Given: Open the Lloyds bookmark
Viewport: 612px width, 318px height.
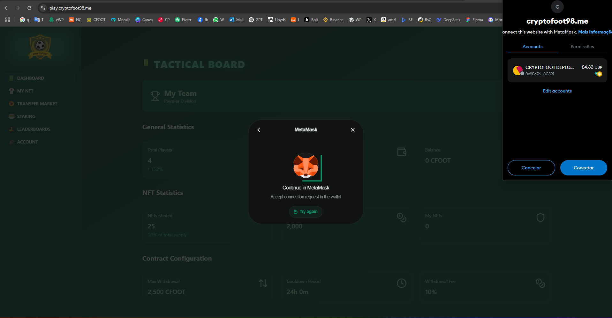Looking at the screenshot, I should pos(277,20).
